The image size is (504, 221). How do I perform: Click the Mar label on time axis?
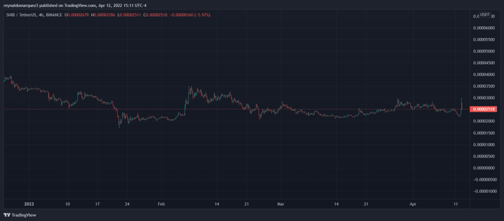281,203
